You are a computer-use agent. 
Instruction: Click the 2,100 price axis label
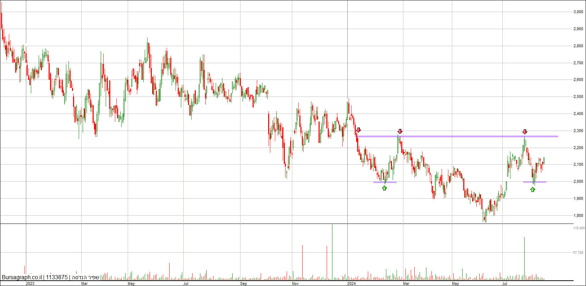pyautogui.click(x=578, y=164)
